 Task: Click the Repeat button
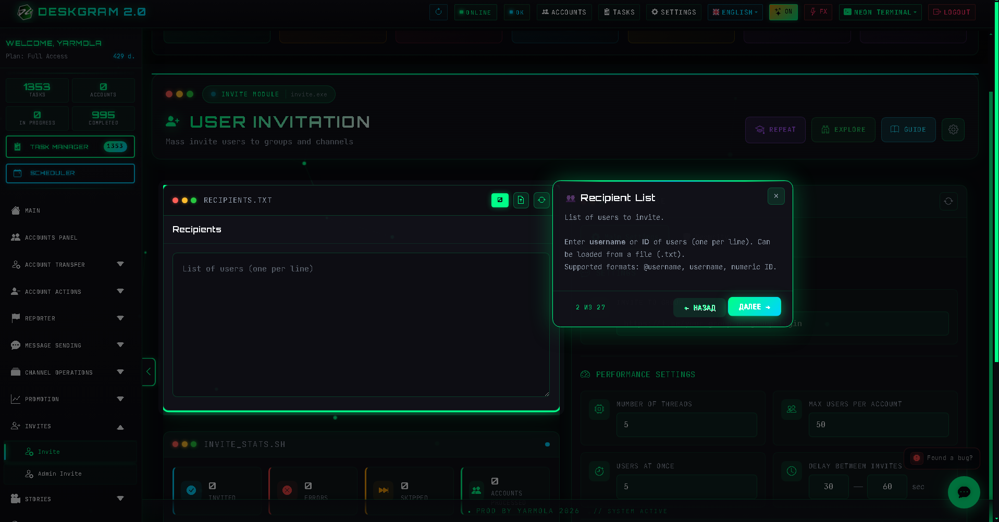[775, 130]
